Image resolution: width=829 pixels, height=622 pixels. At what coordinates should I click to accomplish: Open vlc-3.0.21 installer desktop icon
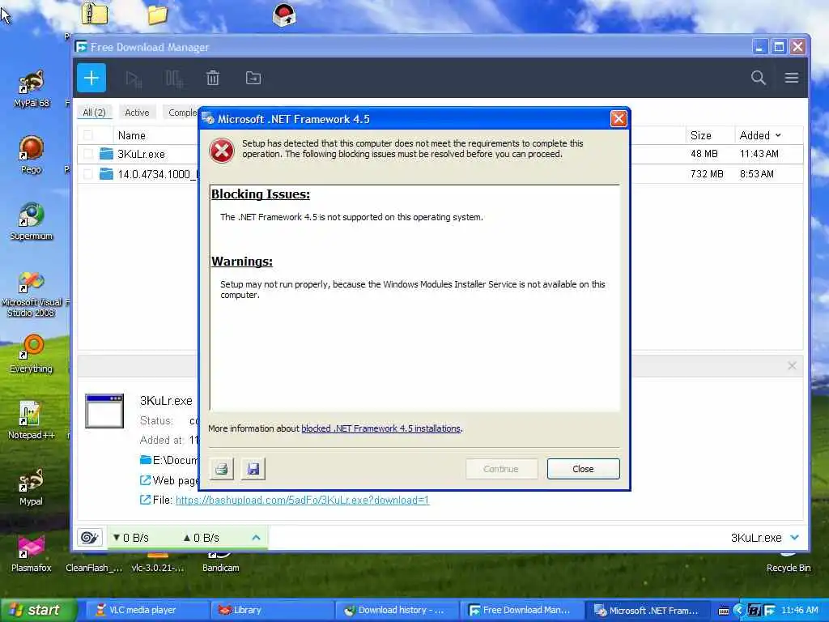point(158,562)
